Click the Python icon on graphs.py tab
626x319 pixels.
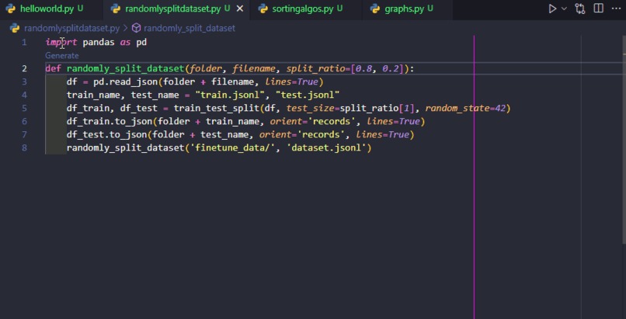click(x=375, y=9)
